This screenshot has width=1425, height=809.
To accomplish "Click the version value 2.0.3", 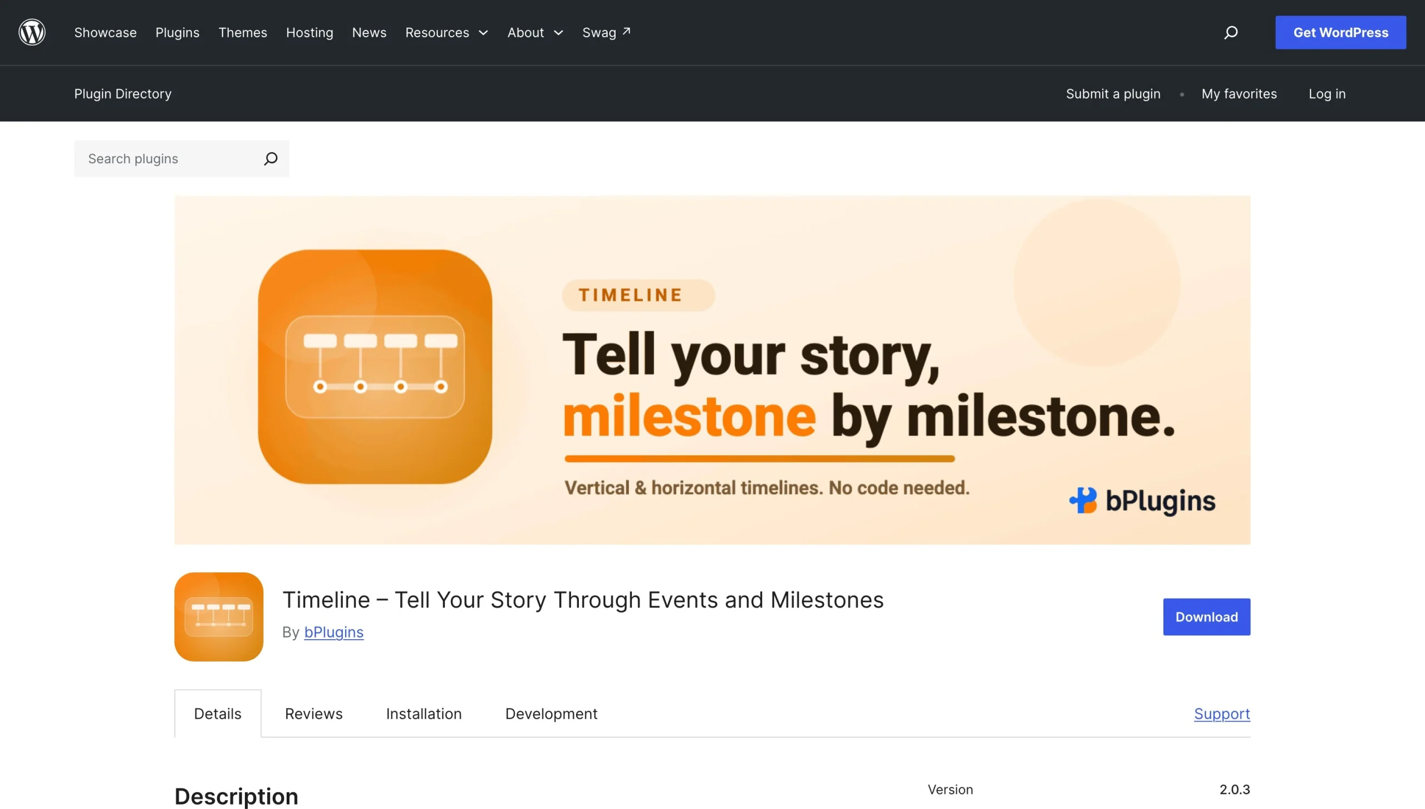I will (1235, 789).
